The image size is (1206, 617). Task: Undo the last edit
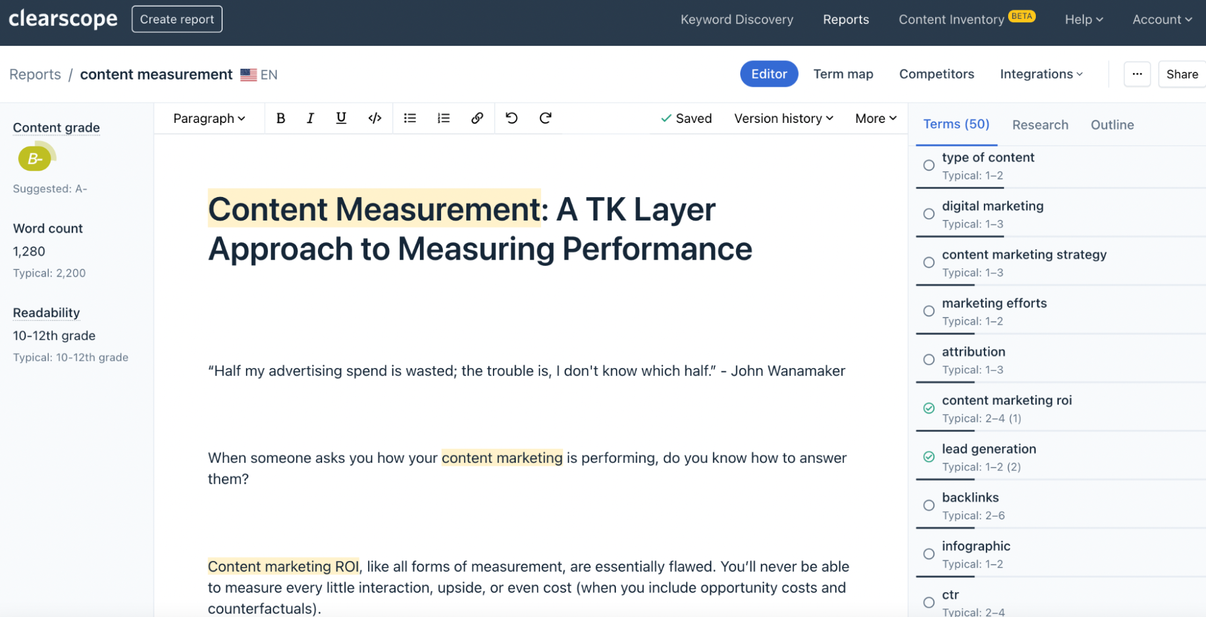(511, 118)
